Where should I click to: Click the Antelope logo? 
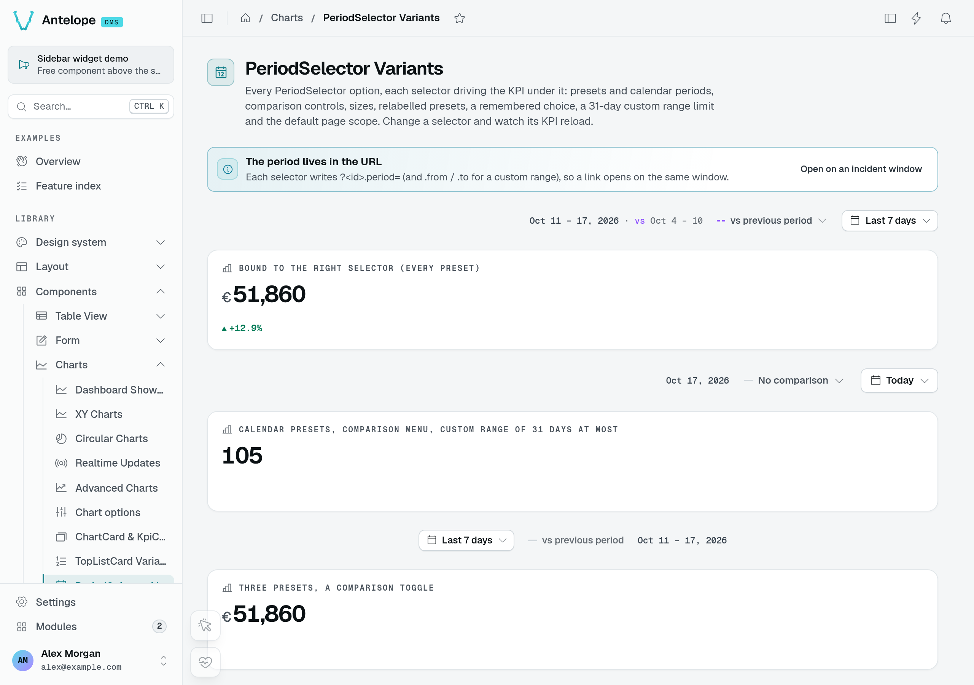[x=24, y=21]
